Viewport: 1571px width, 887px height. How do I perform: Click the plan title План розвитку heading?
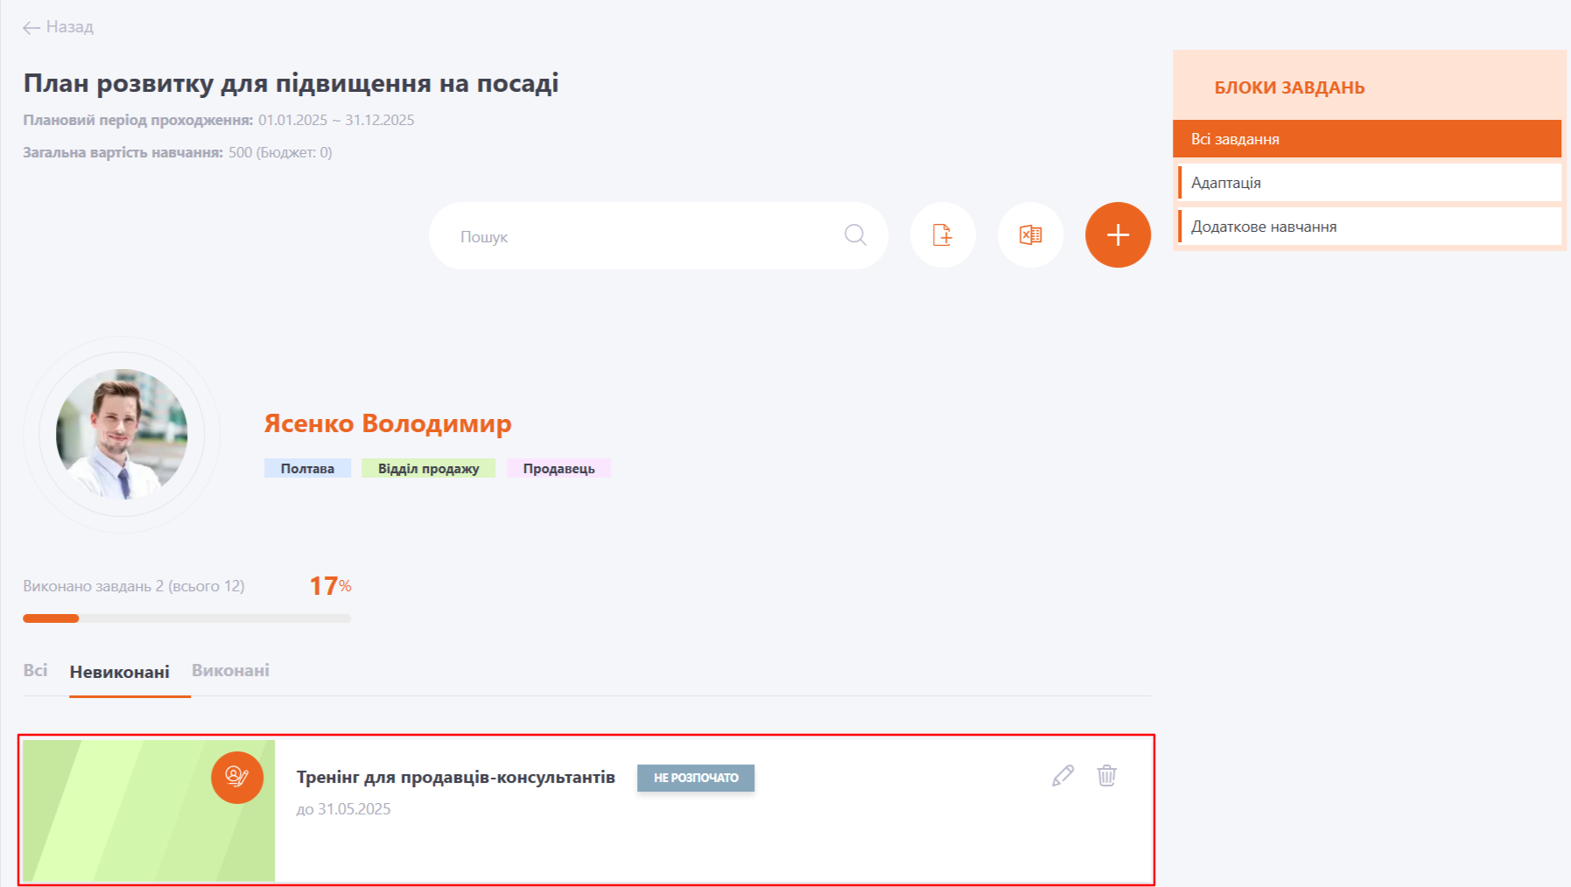291,83
